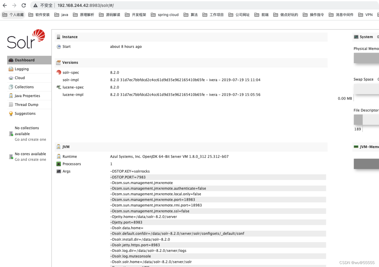Reload the page with the refresh icon
Screen dimensions: 379x267
[x=24, y=5]
